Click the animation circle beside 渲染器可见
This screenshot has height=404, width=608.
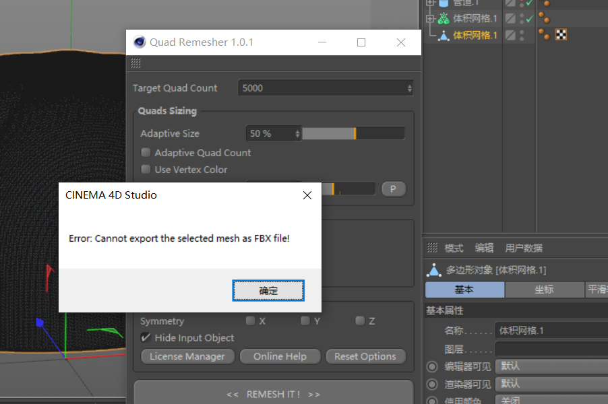(x=432, y=384)
